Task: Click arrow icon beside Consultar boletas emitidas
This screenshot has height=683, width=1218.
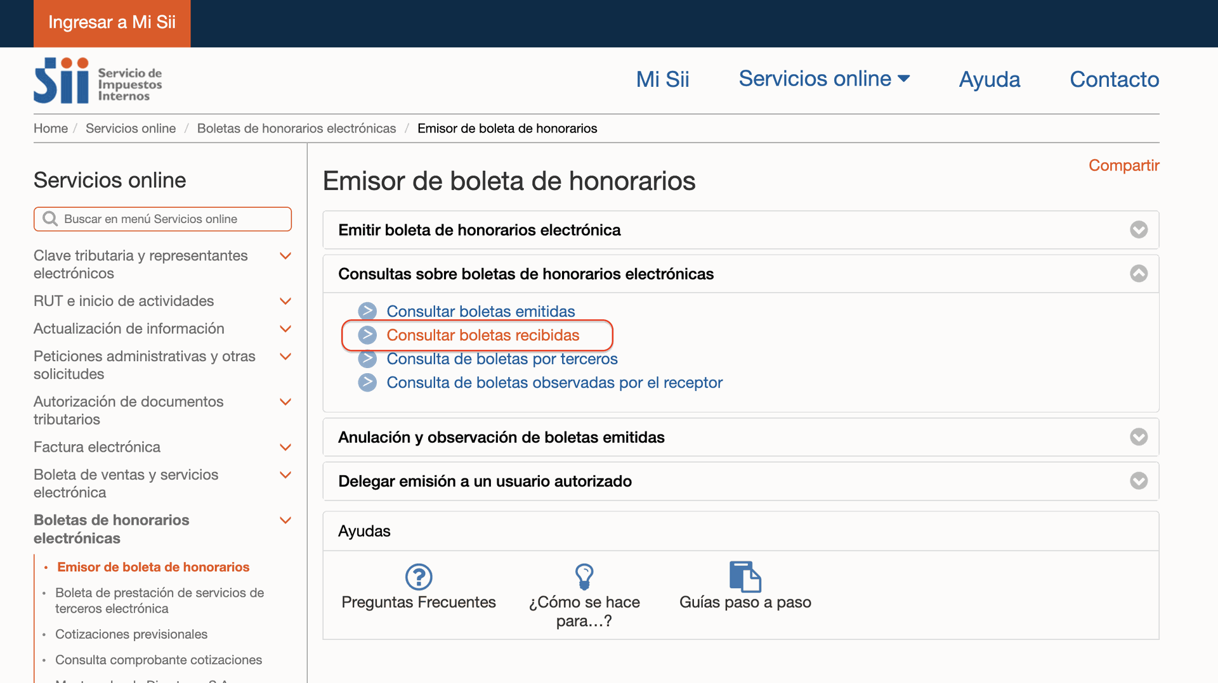Action: coord(367,311)
